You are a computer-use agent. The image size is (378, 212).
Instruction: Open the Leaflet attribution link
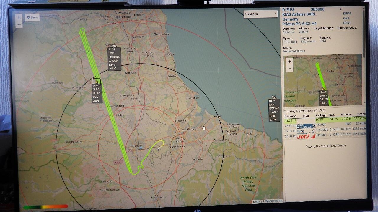(x=257, y=201)
